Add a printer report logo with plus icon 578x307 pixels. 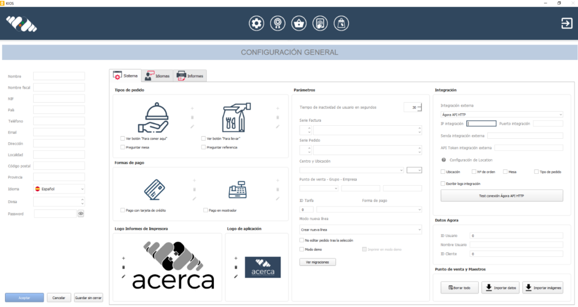124,258
